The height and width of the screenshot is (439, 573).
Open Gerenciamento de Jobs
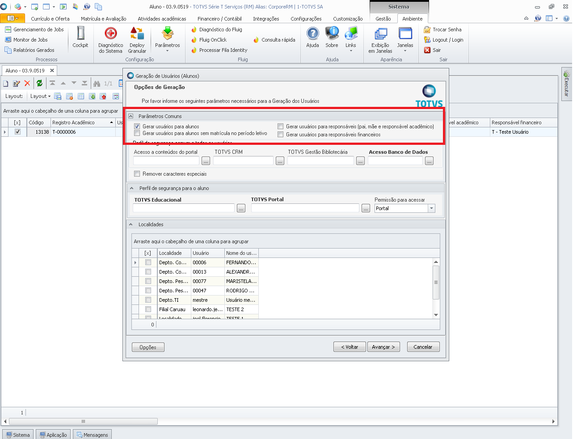34,30
